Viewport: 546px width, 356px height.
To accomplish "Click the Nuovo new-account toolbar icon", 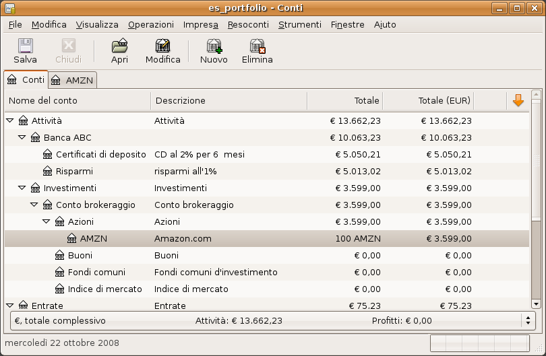I will coord(214,46).
